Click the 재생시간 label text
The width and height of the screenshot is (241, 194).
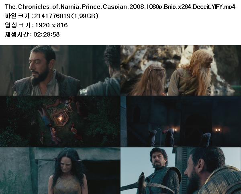pyautogui.click(x=17, y=34)
